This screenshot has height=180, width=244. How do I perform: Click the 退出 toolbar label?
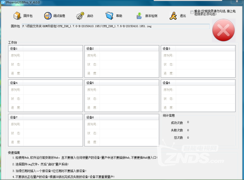[x=183, y=16]
